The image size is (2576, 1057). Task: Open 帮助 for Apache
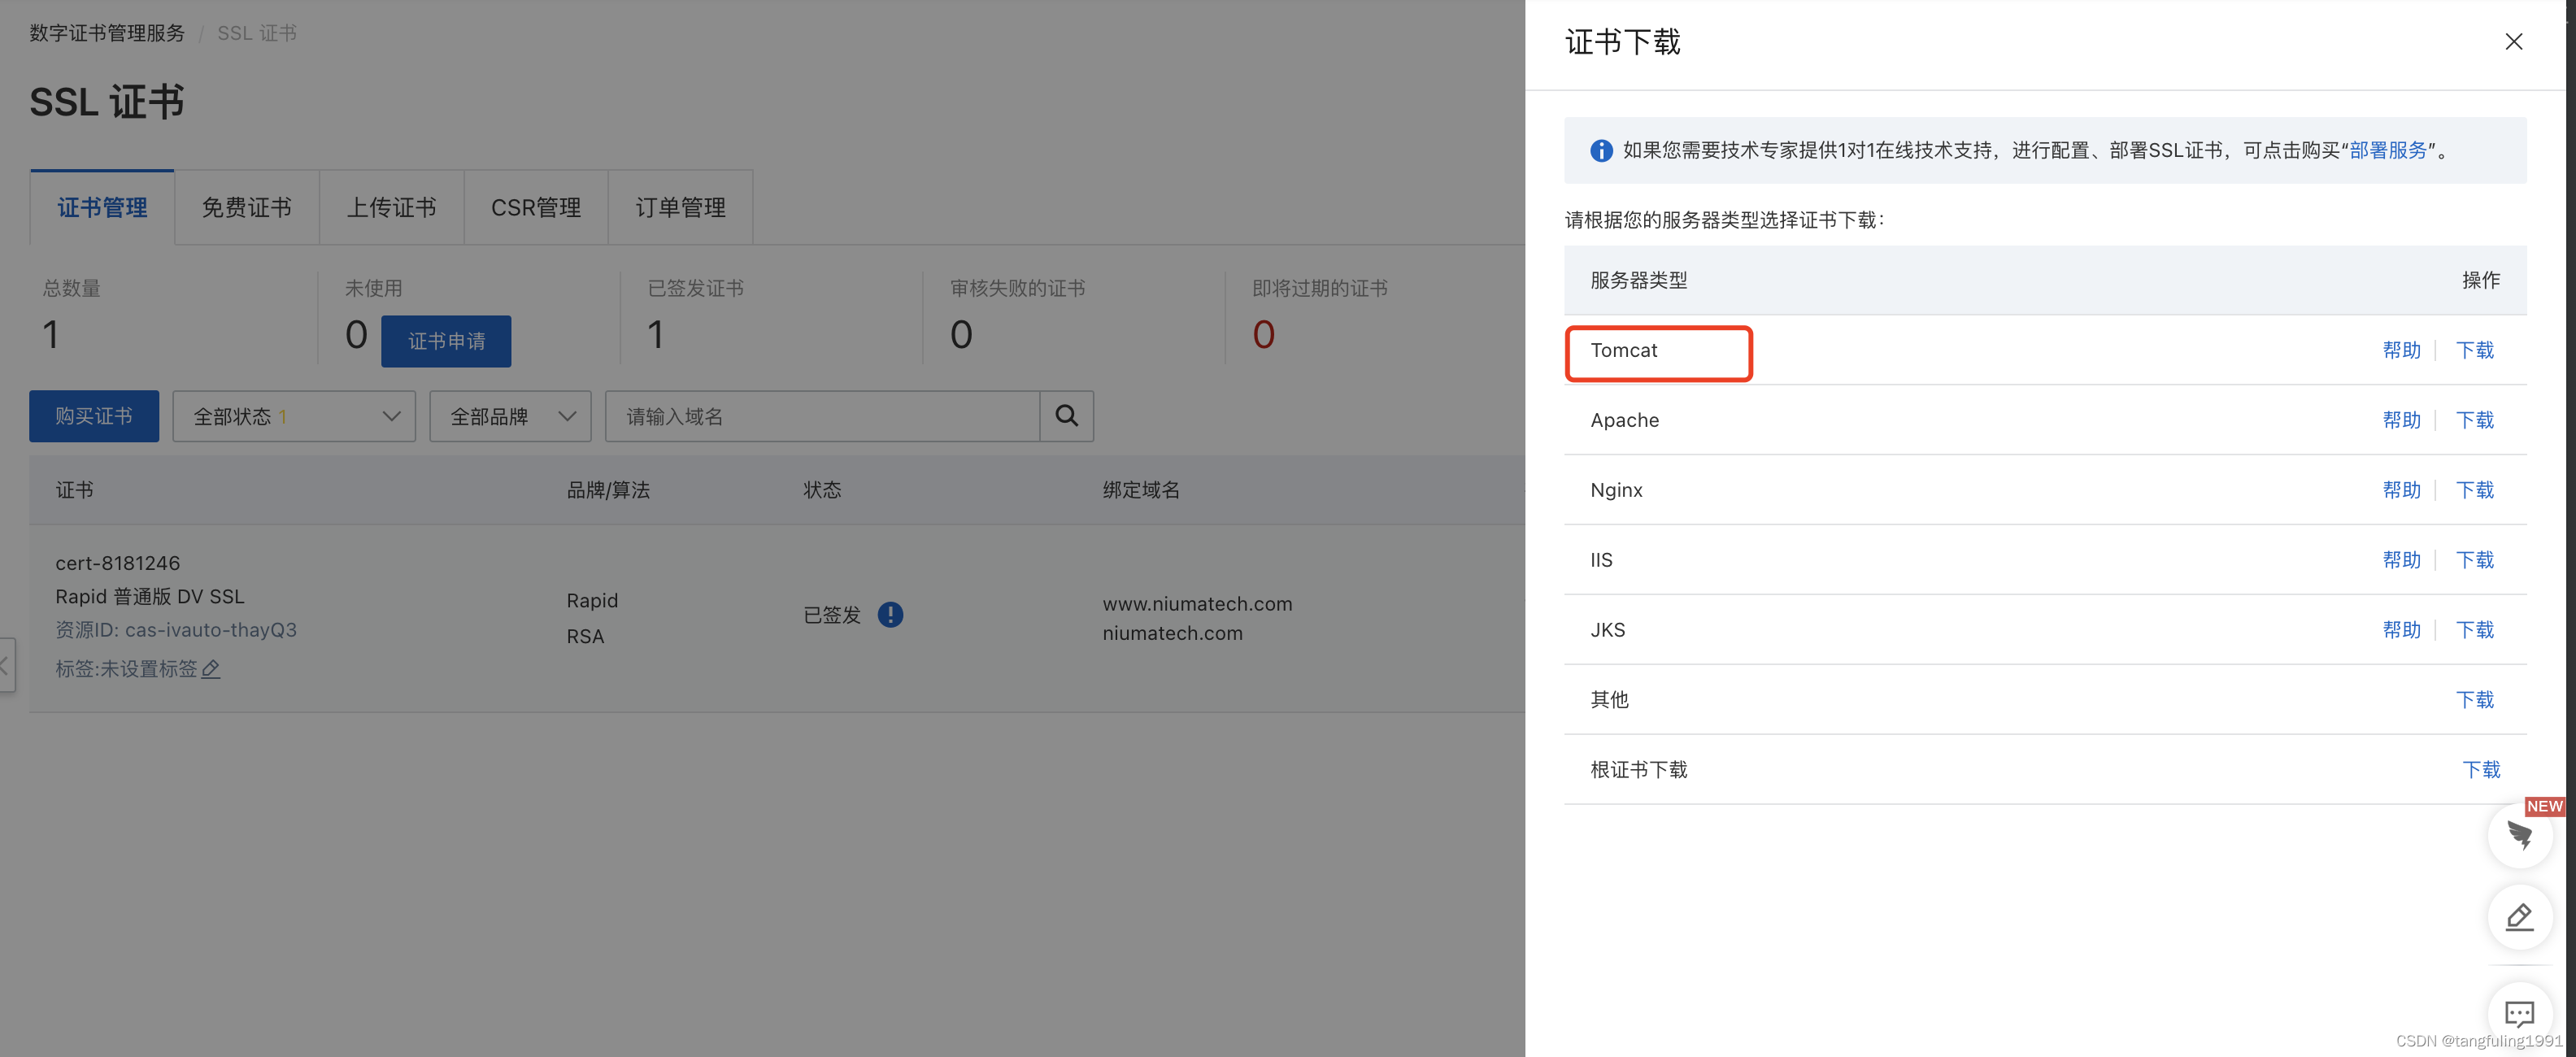(x=2401, y=420)
